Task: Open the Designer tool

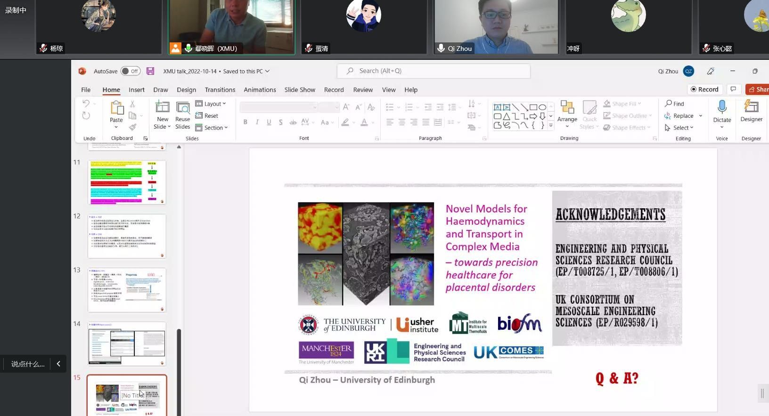Action: tap(751, 107)
